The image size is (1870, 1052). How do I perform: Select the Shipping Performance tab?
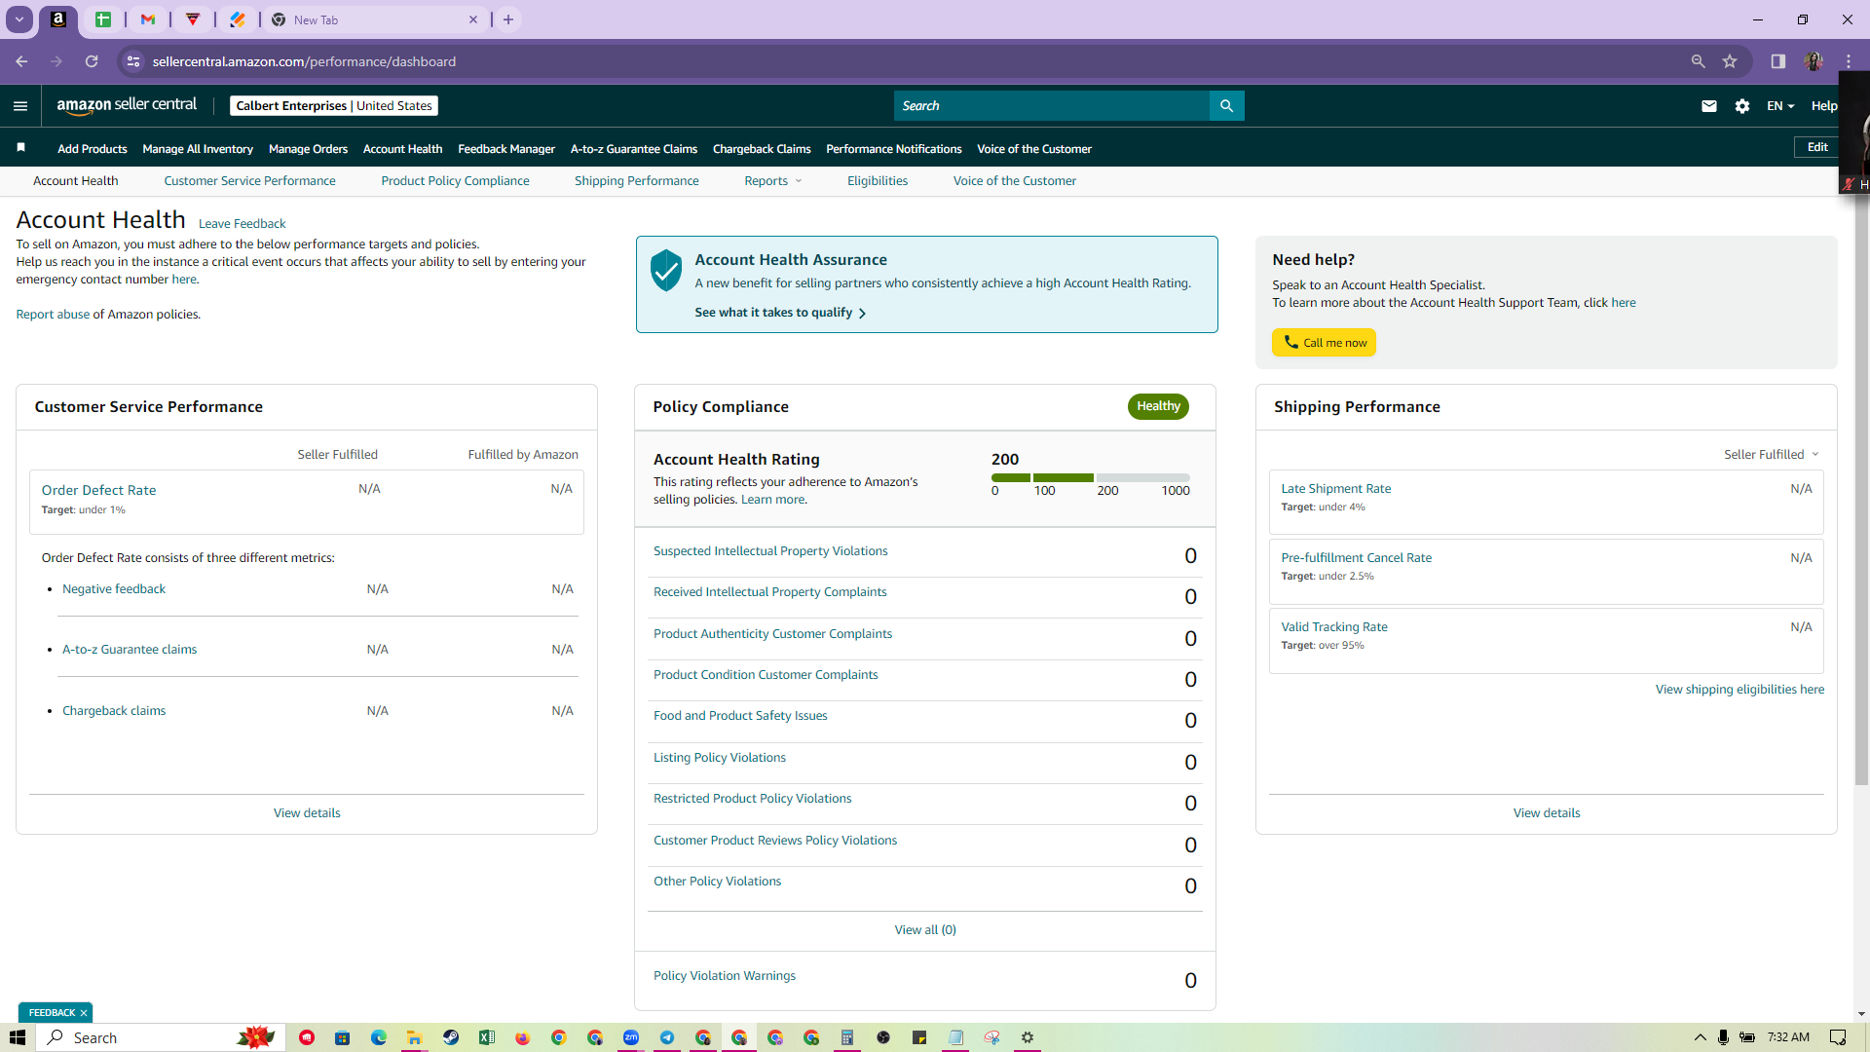637,181
